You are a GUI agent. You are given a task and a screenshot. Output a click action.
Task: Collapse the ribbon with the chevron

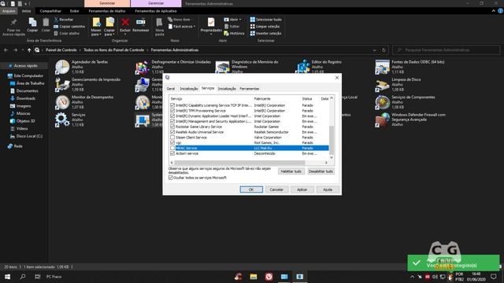494,11
